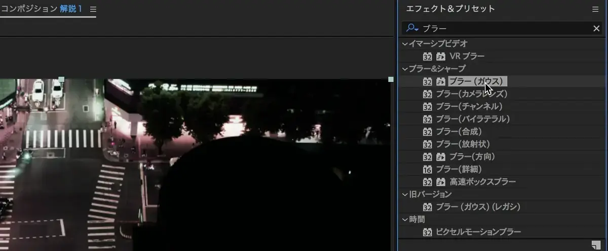Collapse the イマーシブビデオ category

[405, 44]
